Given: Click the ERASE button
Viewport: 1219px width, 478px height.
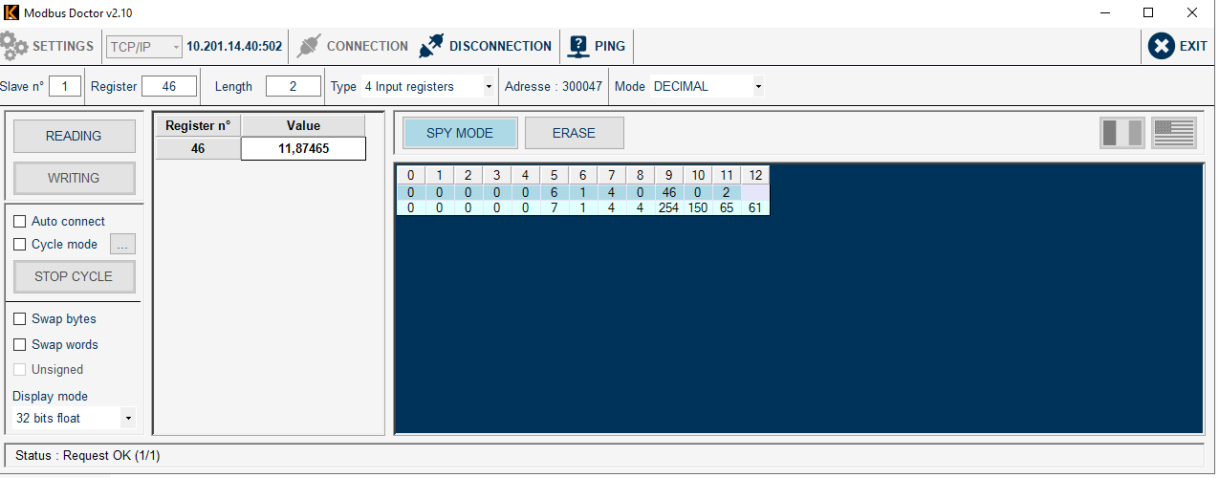Looking at the screenshot, I should pos(574,133).
